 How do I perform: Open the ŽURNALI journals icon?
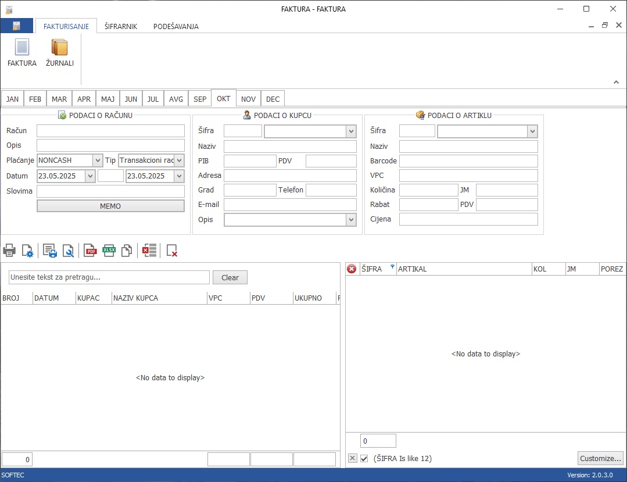coord(59,52)
